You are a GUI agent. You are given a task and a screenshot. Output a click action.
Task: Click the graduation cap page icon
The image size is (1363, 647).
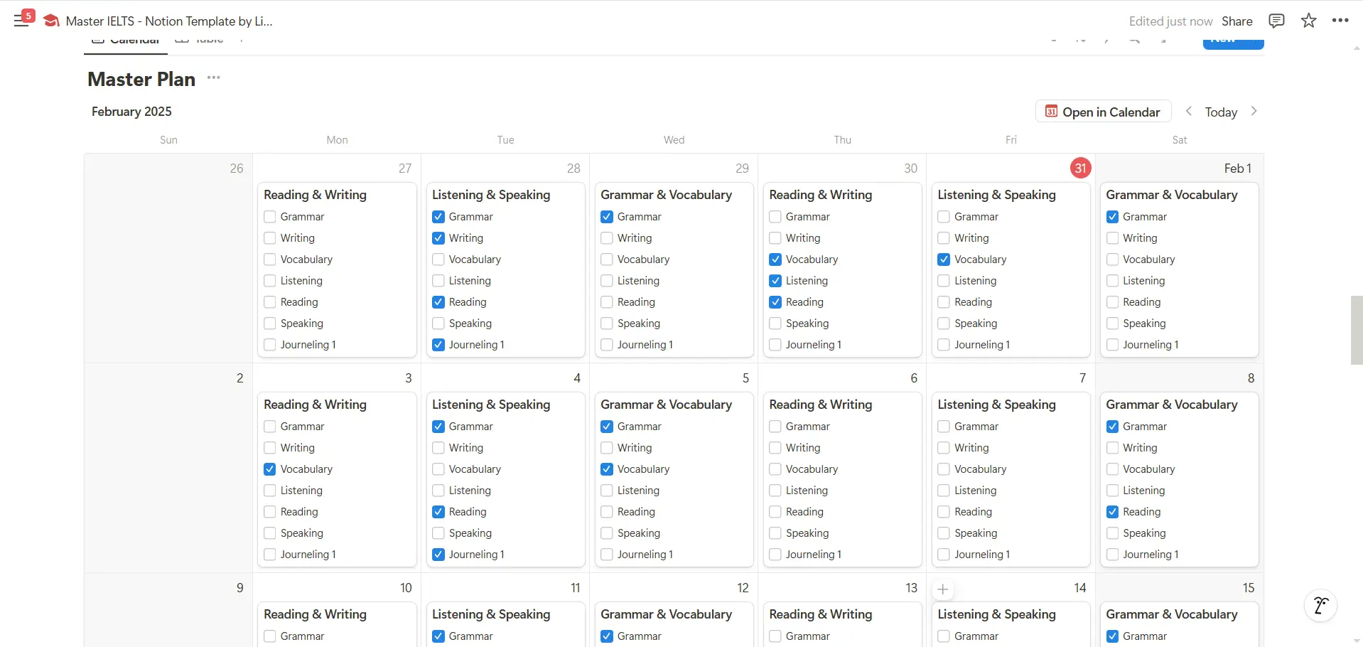(x=51, y=21)
